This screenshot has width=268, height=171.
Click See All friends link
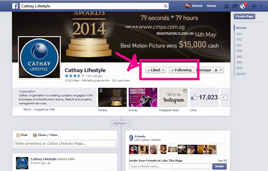point(222,160)
